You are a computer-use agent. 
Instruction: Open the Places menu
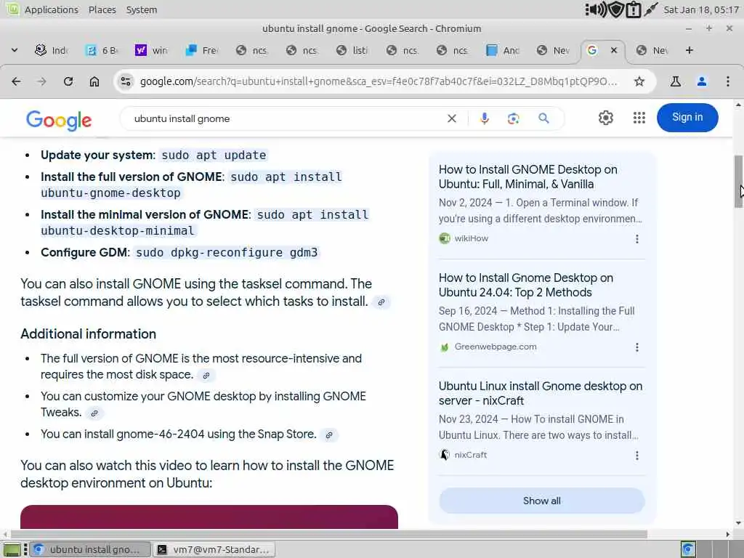pyautogui.click(x=102, y=9)
